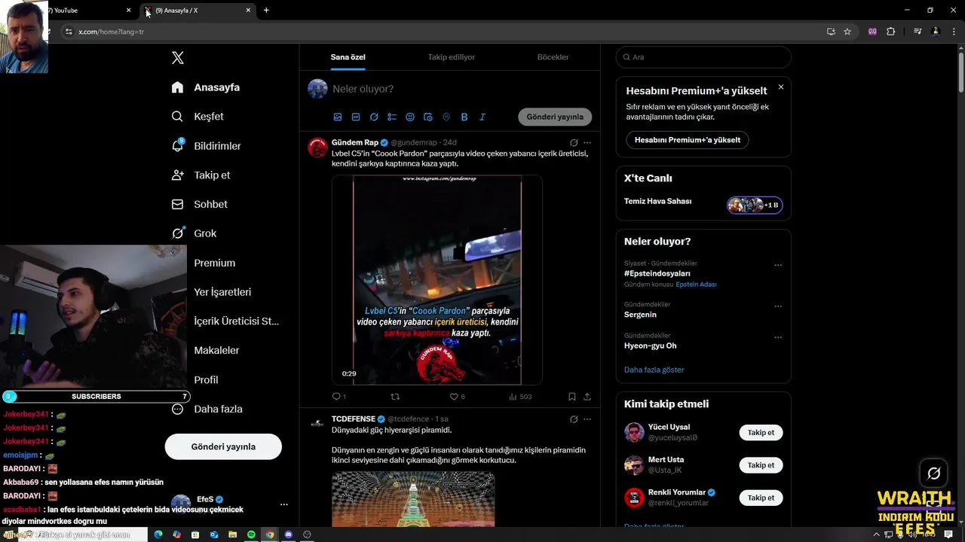
Task: Switch to the Sana özel tab
Action: pyautogui.click(x=348, y=57)
